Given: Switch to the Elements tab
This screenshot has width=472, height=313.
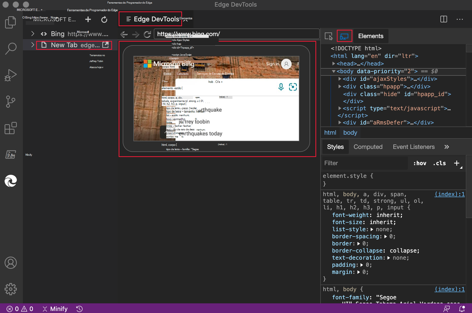Looking at the screenshot, I should tap(371, 36).
